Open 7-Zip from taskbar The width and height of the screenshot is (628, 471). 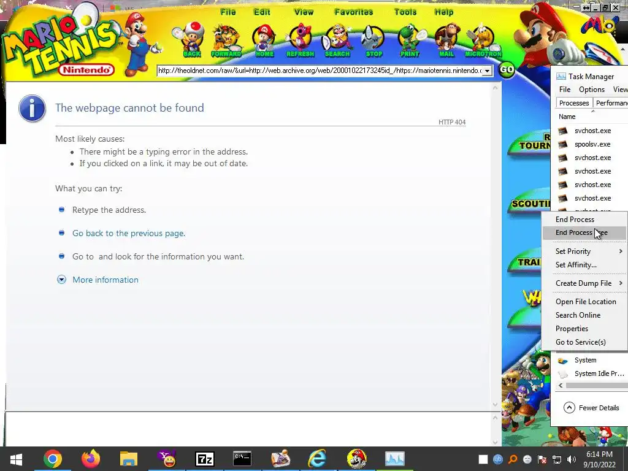[205, 459]
